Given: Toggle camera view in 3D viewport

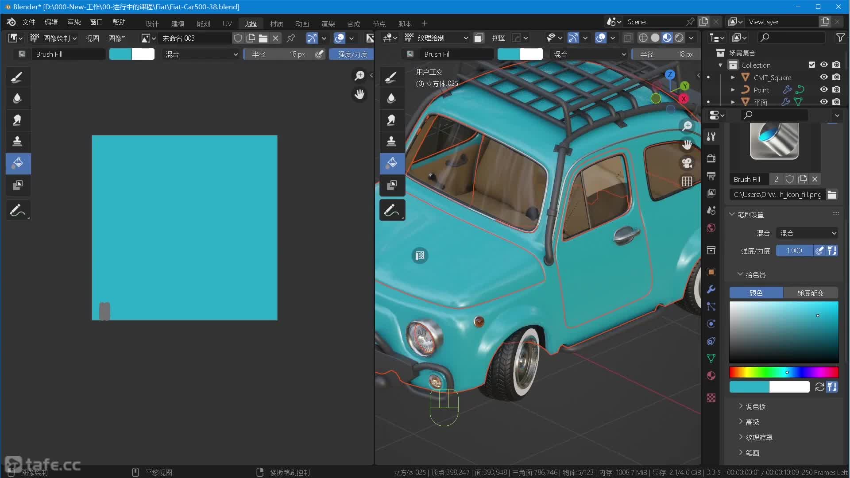Looking at the screenshot, I should coord(687,163).
